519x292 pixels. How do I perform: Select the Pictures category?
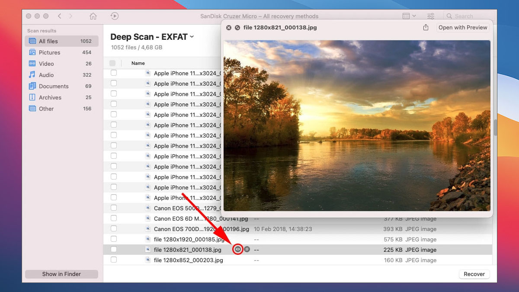[x=61, y=52]
